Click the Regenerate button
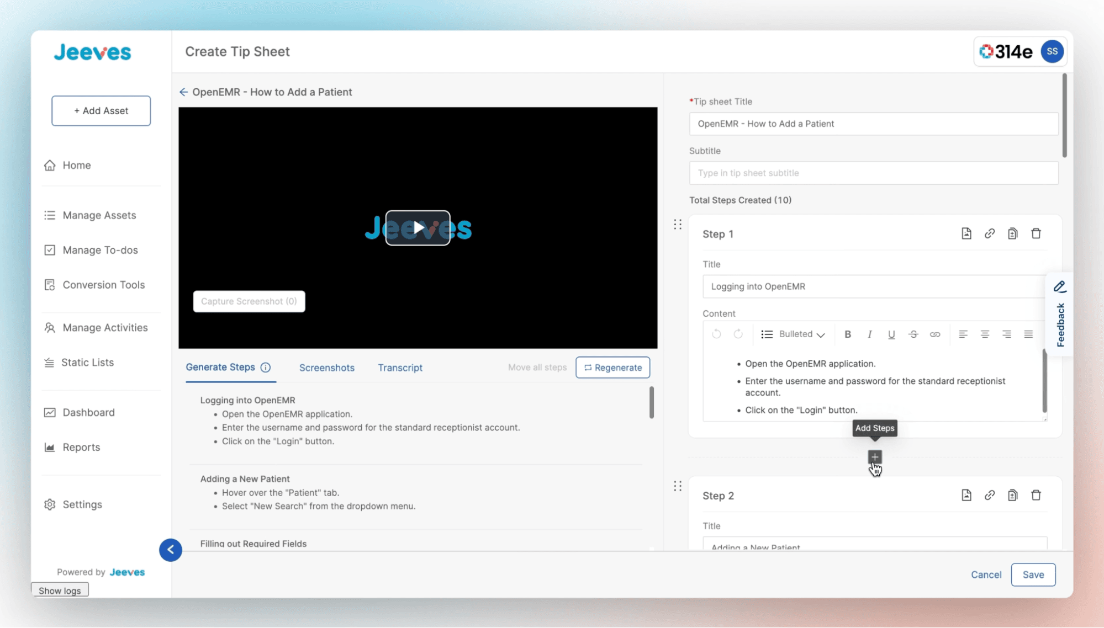This screenshot has height=628, width=1104. point(612,368)
